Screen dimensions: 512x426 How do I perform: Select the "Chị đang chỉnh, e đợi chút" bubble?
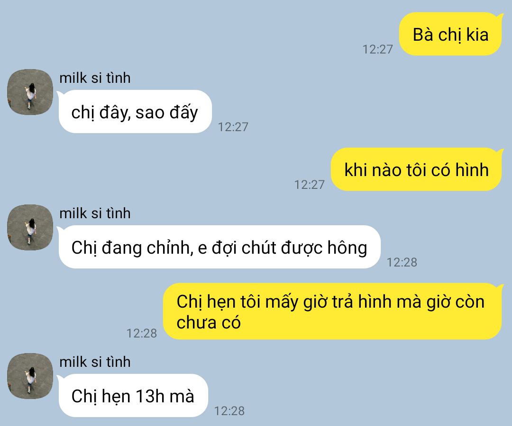219,247
